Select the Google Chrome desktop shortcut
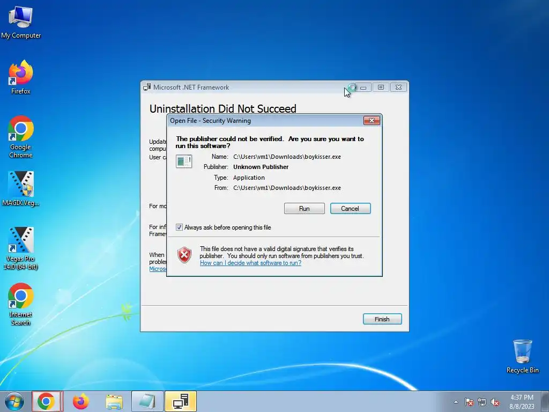The width and height of the screenshot is (549, 412). (x=21, y=137)
